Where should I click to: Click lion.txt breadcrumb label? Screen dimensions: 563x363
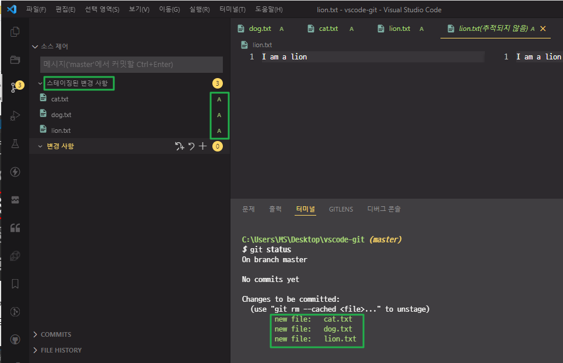click(262, 45)
